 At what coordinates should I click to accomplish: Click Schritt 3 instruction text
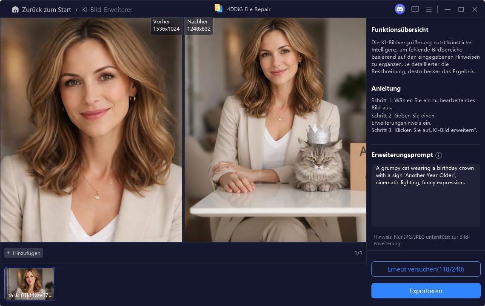pos(425,130)
